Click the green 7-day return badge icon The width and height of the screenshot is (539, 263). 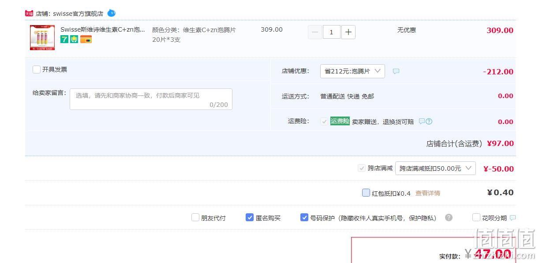64,39
